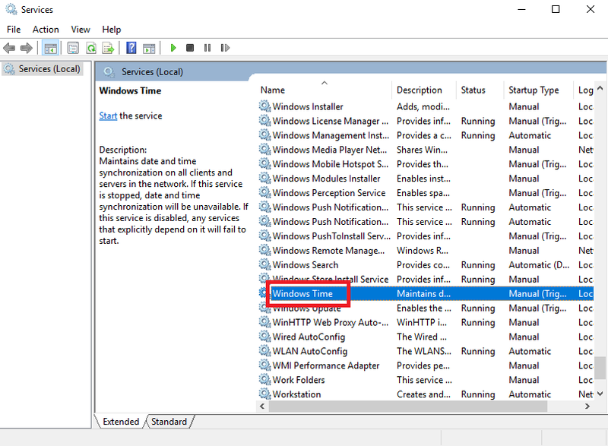Viewport: 608px width, 446px height.
Task: Click the gear icon beside Windows Media Player Net
Action: (264, 150)
